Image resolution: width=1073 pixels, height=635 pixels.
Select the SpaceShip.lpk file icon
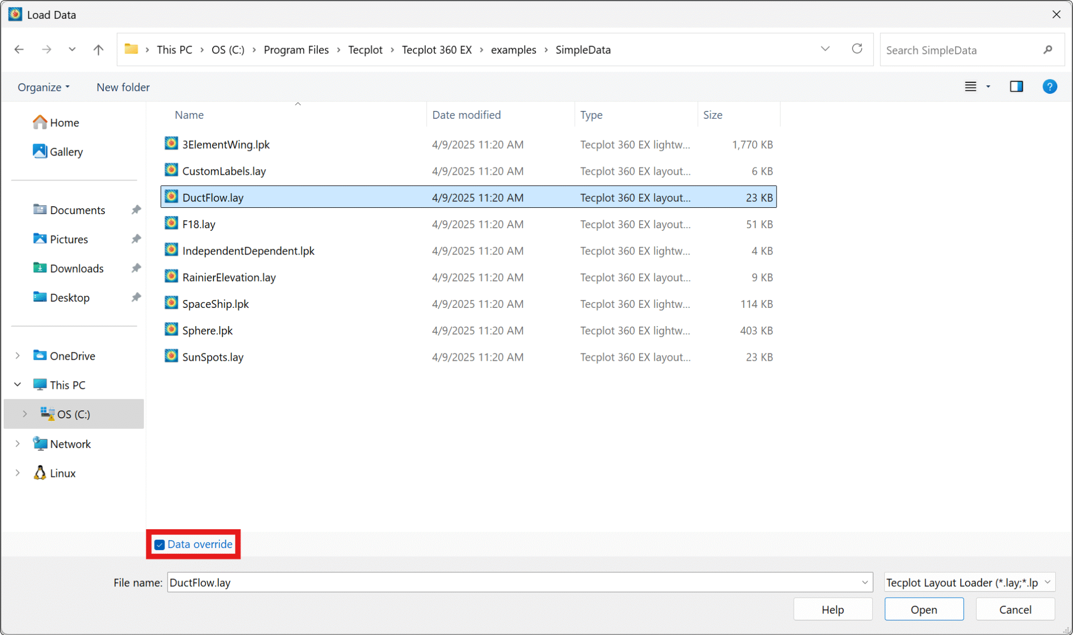tap(171, 304)
